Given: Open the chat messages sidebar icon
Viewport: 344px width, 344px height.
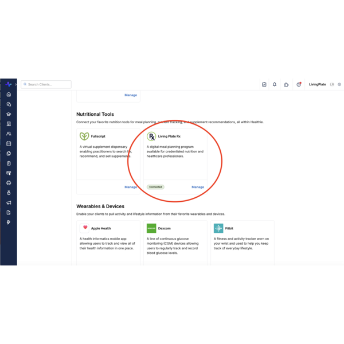Looking at the screenshot, I should click(9, 104).
